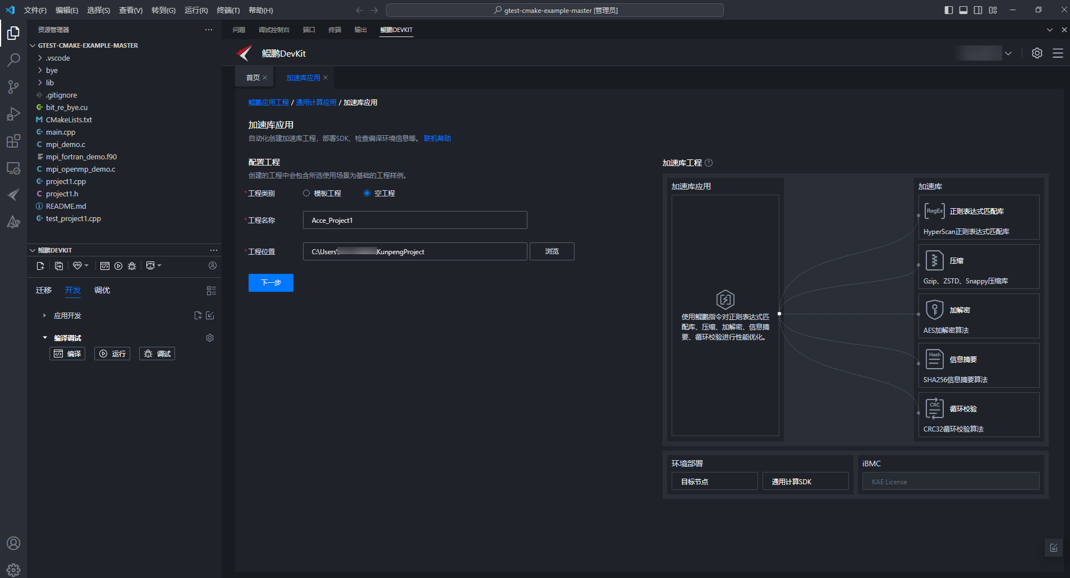Collapse 鲲鹏DEVKIT sidebar section
This screenshot has height=578, width=1070.
[33, 250]
